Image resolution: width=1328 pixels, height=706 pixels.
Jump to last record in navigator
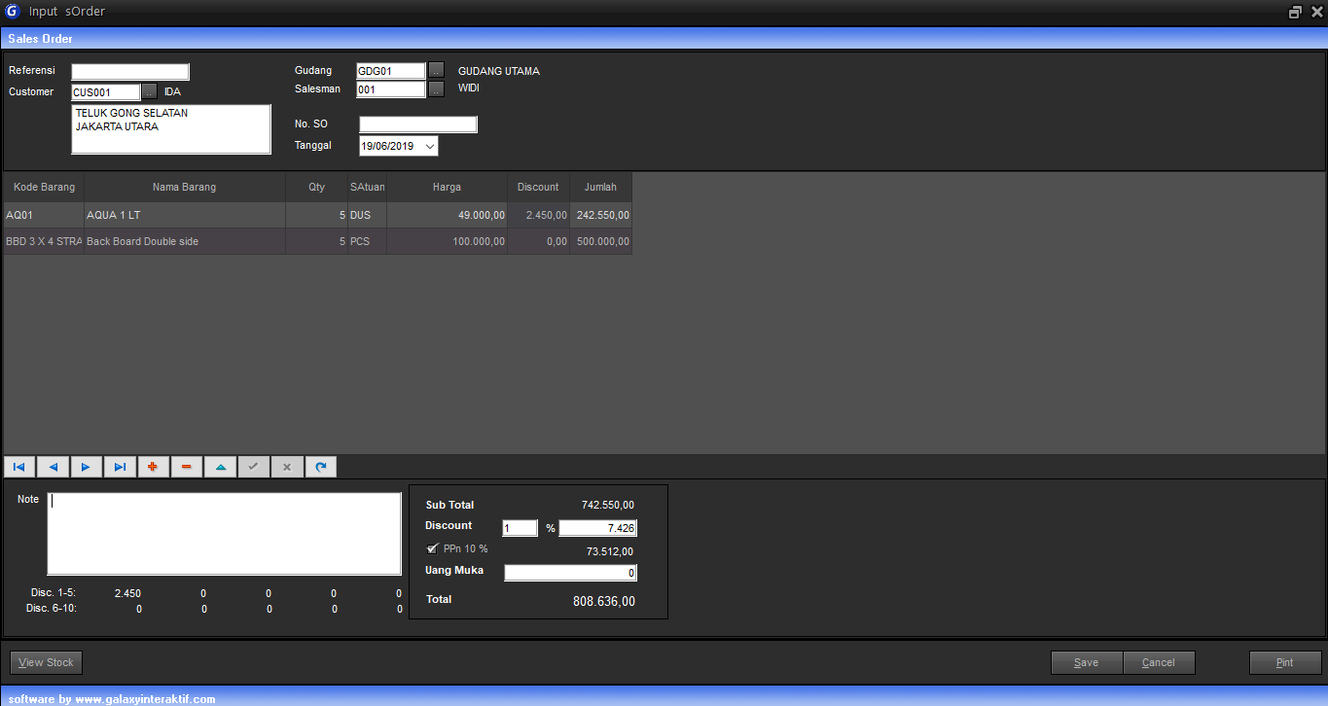click(x=120, y=467)
